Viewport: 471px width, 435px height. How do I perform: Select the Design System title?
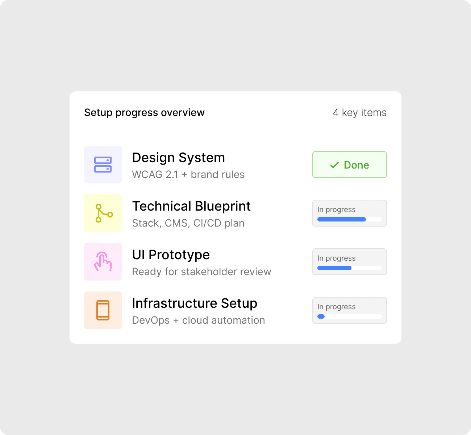tap(178, 158)
